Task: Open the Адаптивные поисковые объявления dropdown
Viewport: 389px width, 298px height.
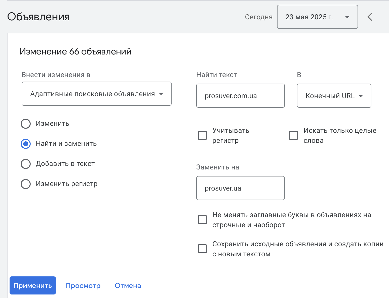Action: [96, 94]
